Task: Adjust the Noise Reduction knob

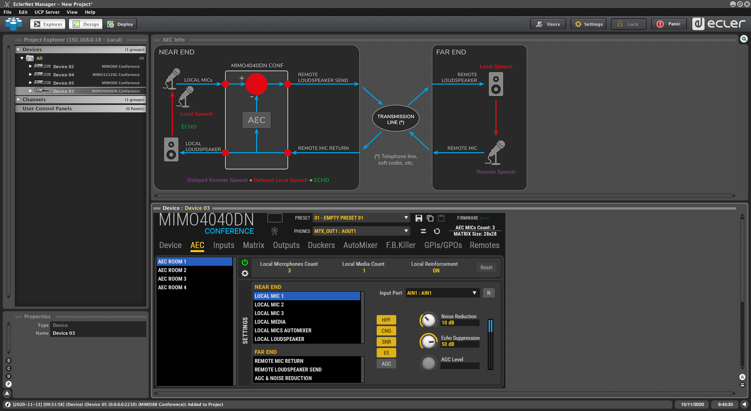Action: tap(428, 320)
